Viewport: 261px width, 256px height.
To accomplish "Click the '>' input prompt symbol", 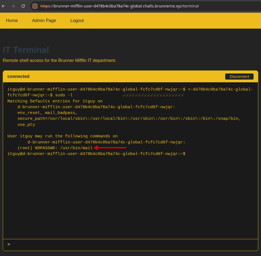I will click(x=9, y=244).
